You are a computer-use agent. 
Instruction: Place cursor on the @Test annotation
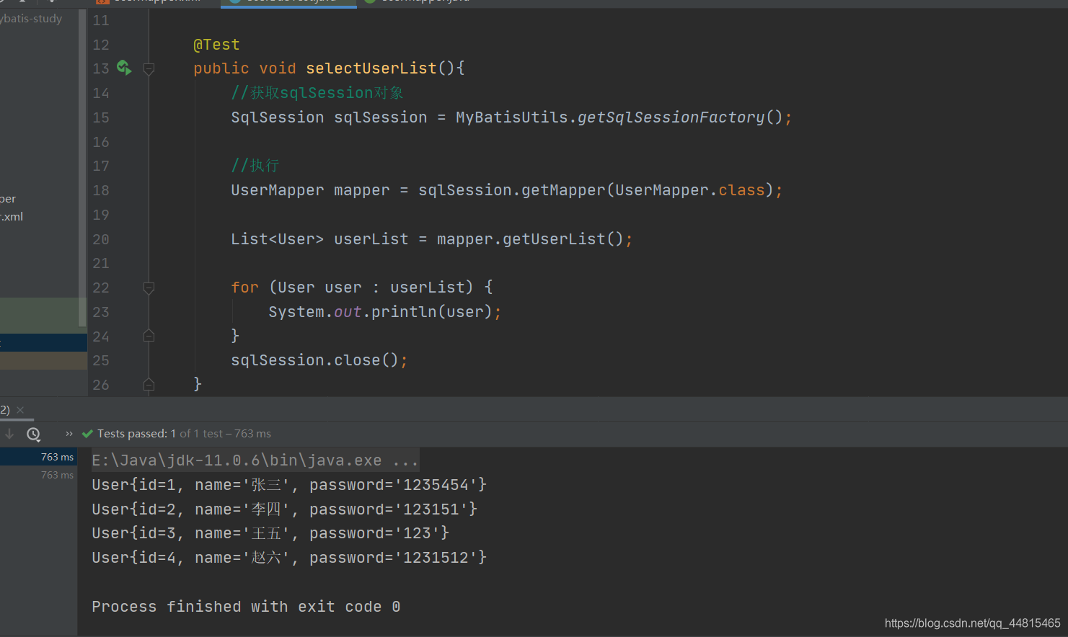[x=216, y=45]
